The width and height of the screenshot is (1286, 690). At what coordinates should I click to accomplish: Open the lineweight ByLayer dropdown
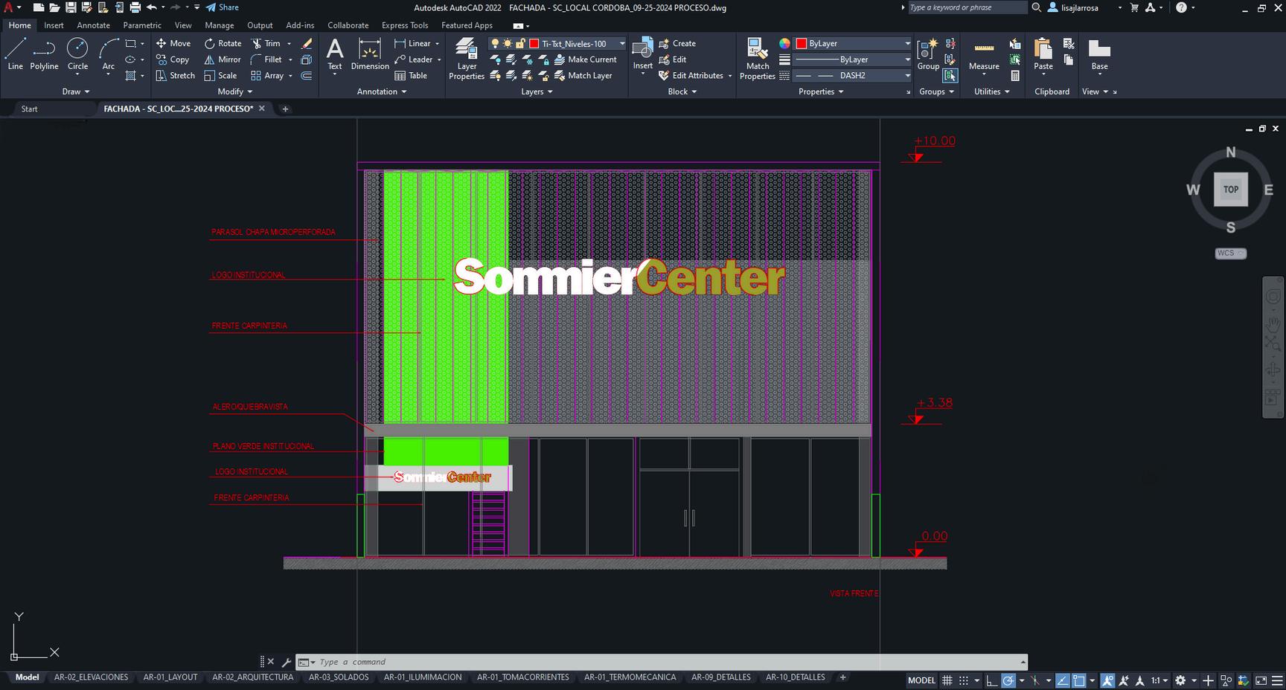pyautogui.click(x=853, y=59)
